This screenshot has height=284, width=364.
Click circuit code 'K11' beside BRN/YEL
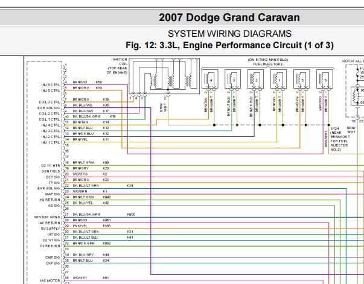106,139
